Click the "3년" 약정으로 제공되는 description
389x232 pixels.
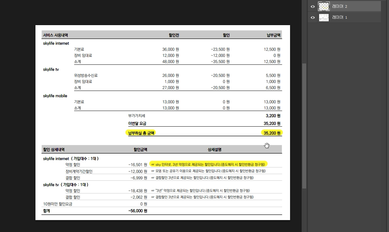tap(200, 191)
